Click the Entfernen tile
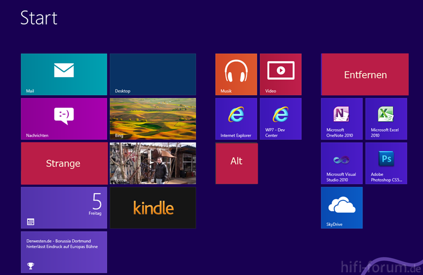This screenshot has width=423, height=275. [x=365, y=75]
